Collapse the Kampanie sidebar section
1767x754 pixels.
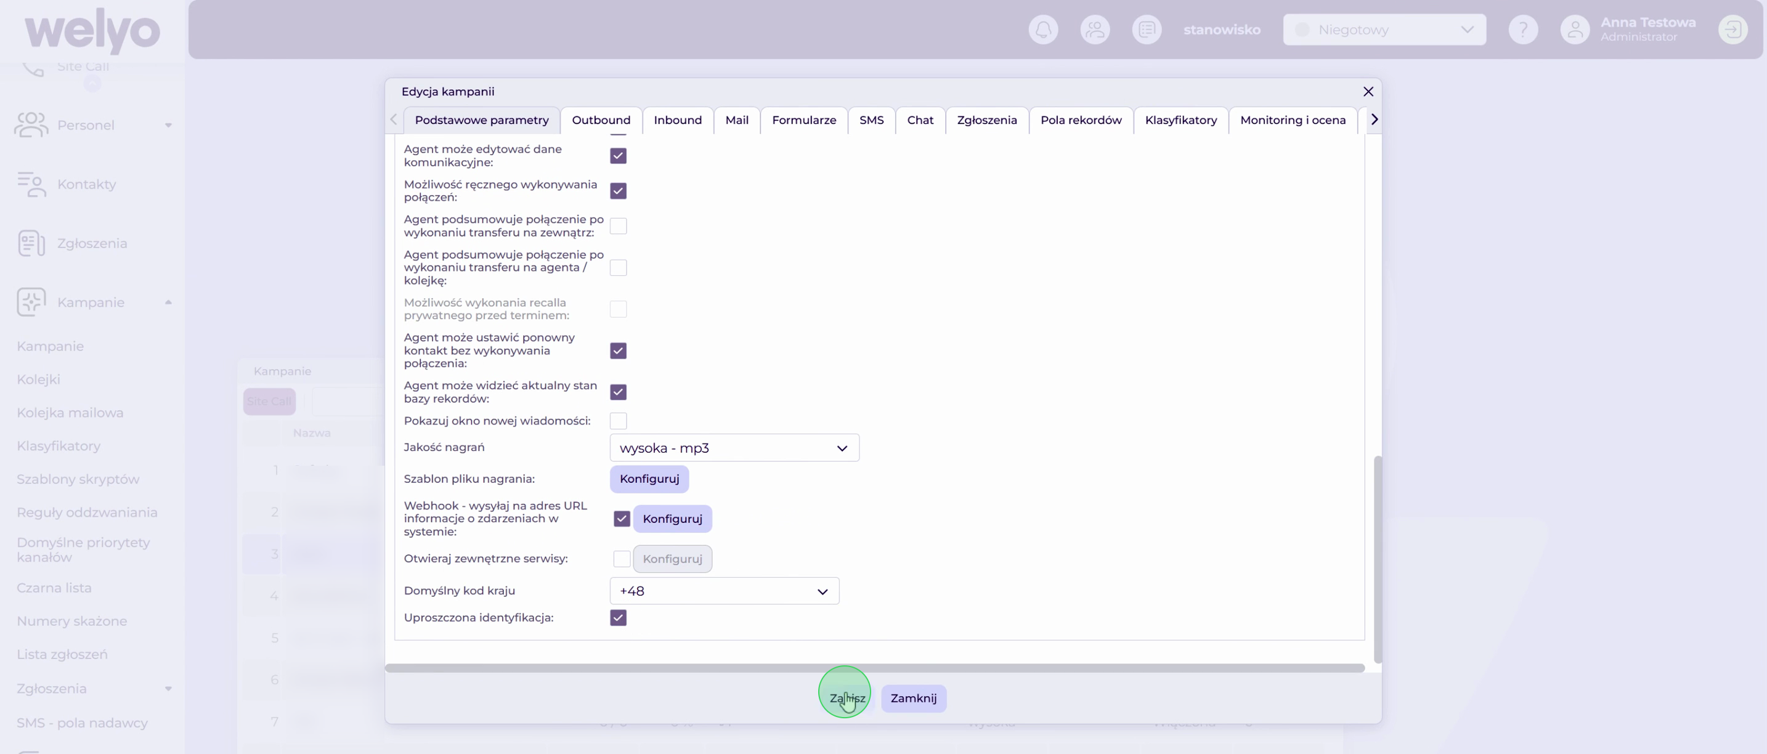(168, 302)
